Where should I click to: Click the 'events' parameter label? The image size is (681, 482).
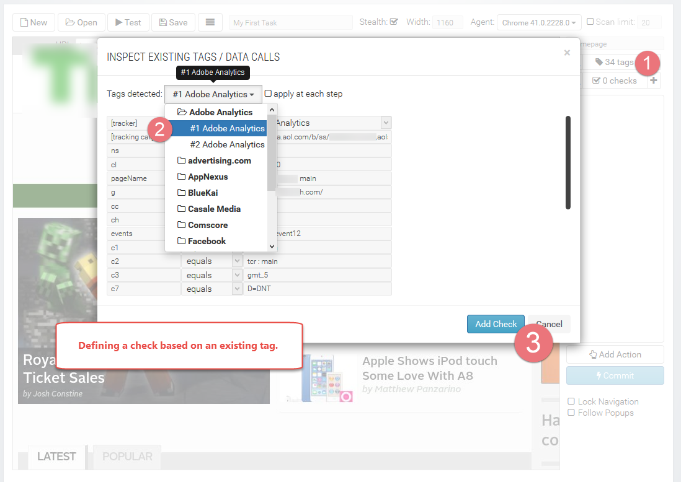tap(122, 234)
